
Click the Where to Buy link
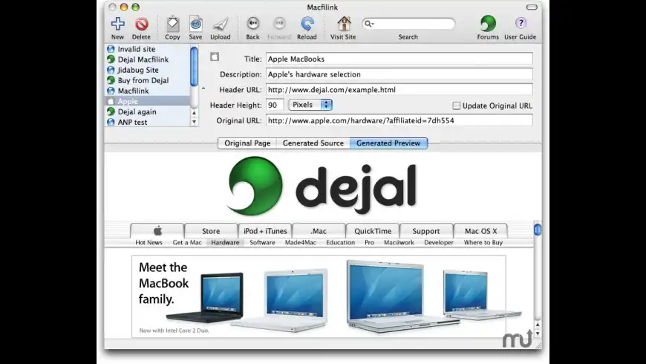tap(483, 242)
